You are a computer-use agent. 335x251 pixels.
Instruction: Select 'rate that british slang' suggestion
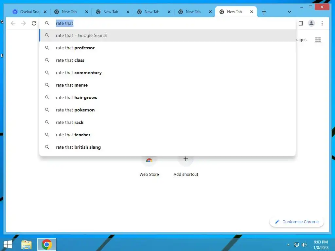(168, 147)
